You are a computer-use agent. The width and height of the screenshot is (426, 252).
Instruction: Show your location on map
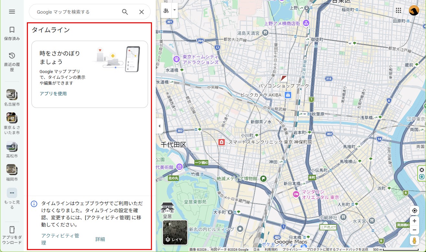[x=414, y=211]
